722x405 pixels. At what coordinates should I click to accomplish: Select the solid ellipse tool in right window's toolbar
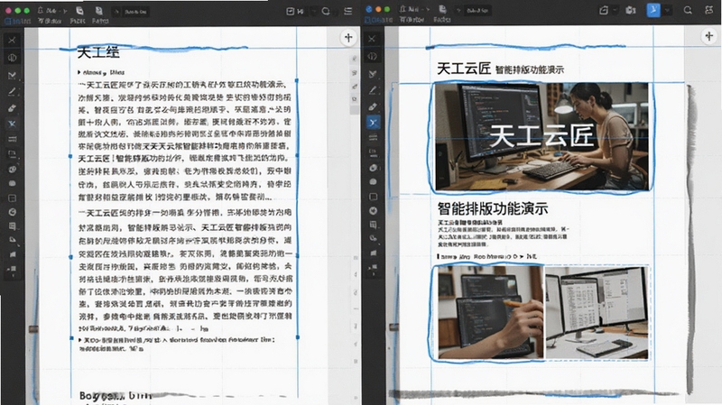373,182
